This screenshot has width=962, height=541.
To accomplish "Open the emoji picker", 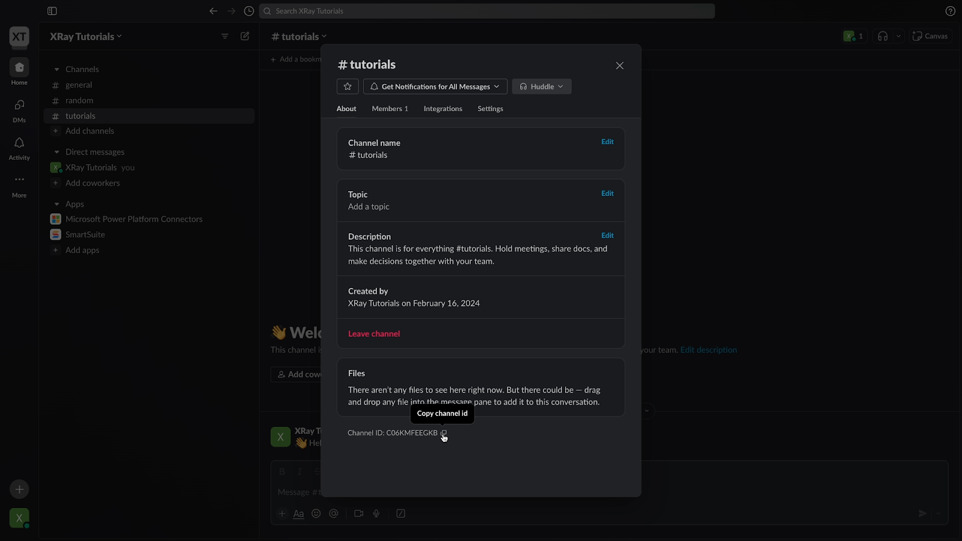I will coord(316,513).
